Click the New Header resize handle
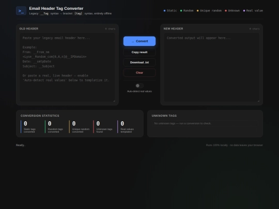279x209 pixels. point(258,101)
